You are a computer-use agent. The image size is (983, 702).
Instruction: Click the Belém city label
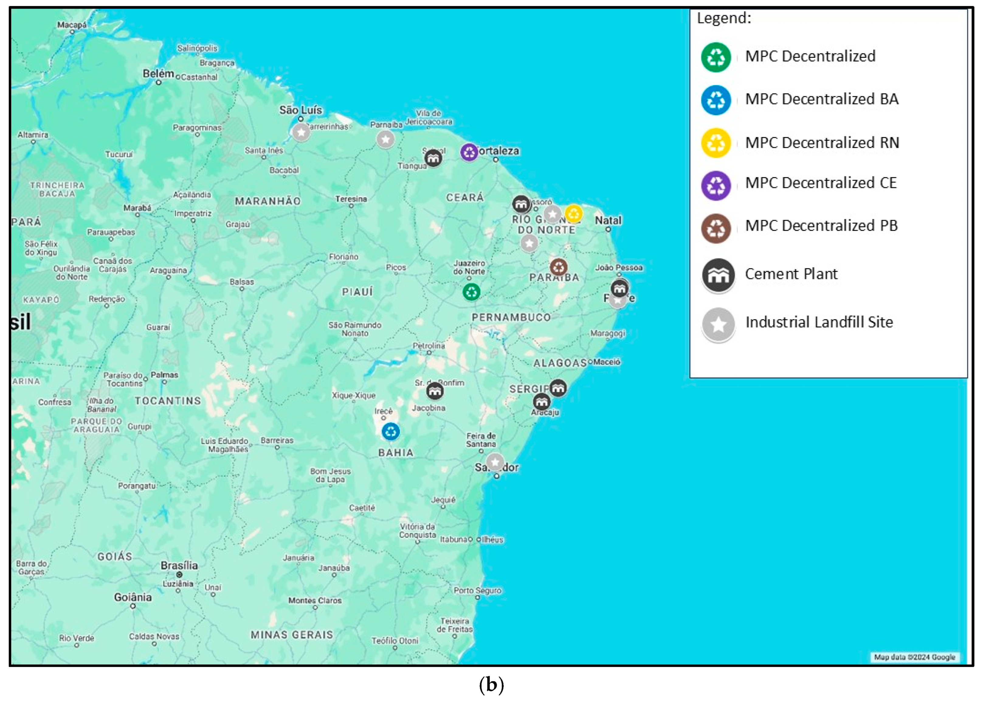click(158, 74)
